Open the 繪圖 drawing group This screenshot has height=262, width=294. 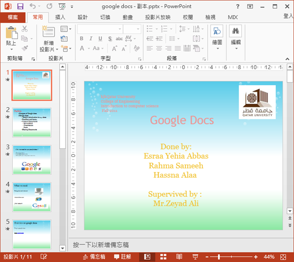217,37
